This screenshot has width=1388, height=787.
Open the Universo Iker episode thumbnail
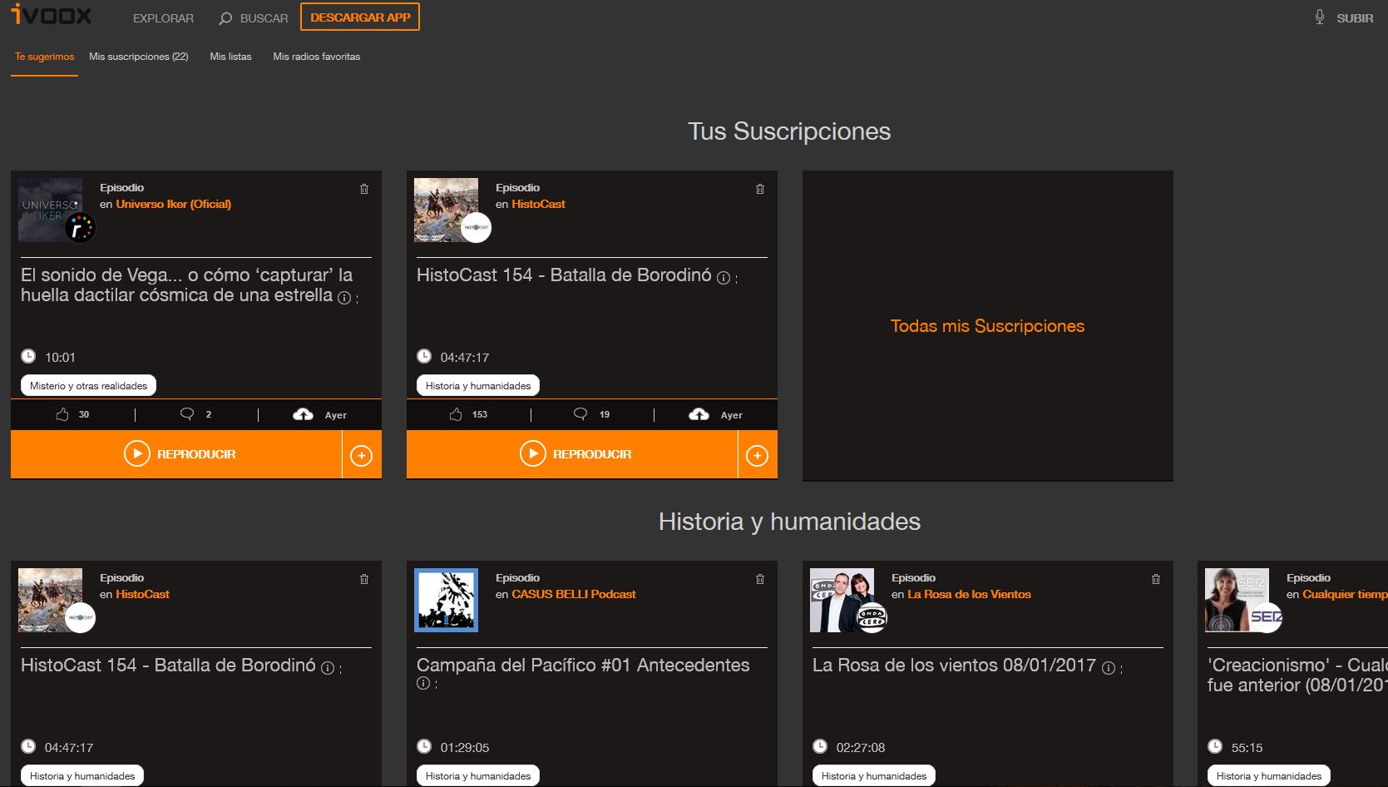coord(51,210)
